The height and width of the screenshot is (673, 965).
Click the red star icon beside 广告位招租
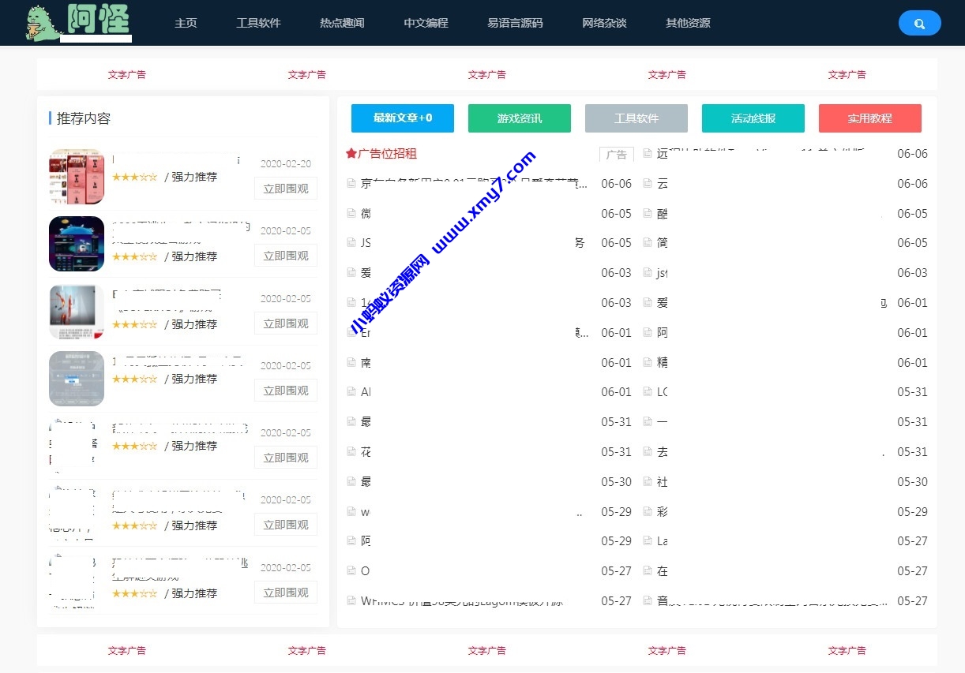point(350,153)
